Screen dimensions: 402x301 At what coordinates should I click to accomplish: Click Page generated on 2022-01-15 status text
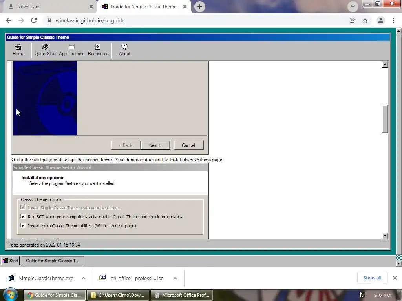(x=44, y=245)
